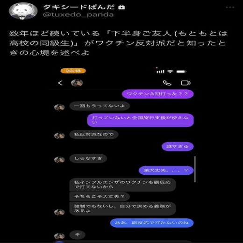Open the three-dot more options menu

(230, 7)
